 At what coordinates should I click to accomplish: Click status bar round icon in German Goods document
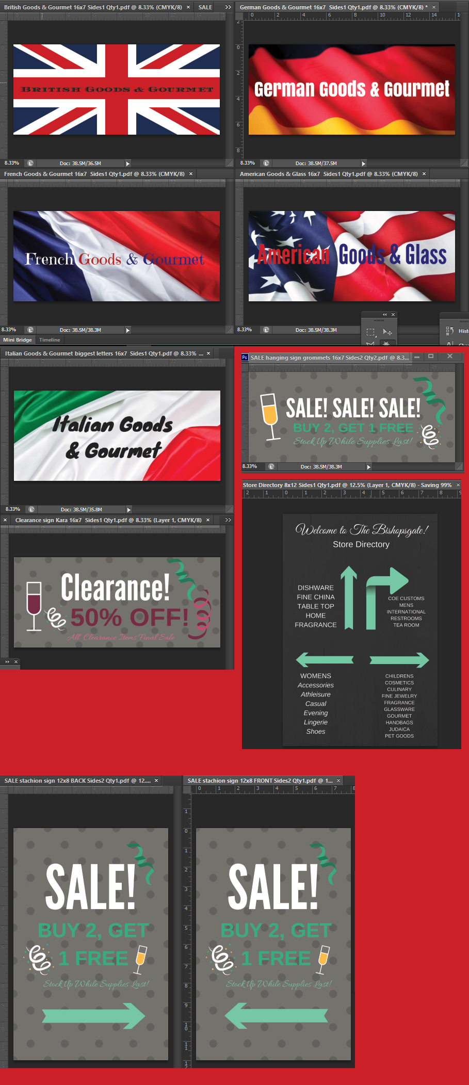pyautogui.click(x=266, y=163)
